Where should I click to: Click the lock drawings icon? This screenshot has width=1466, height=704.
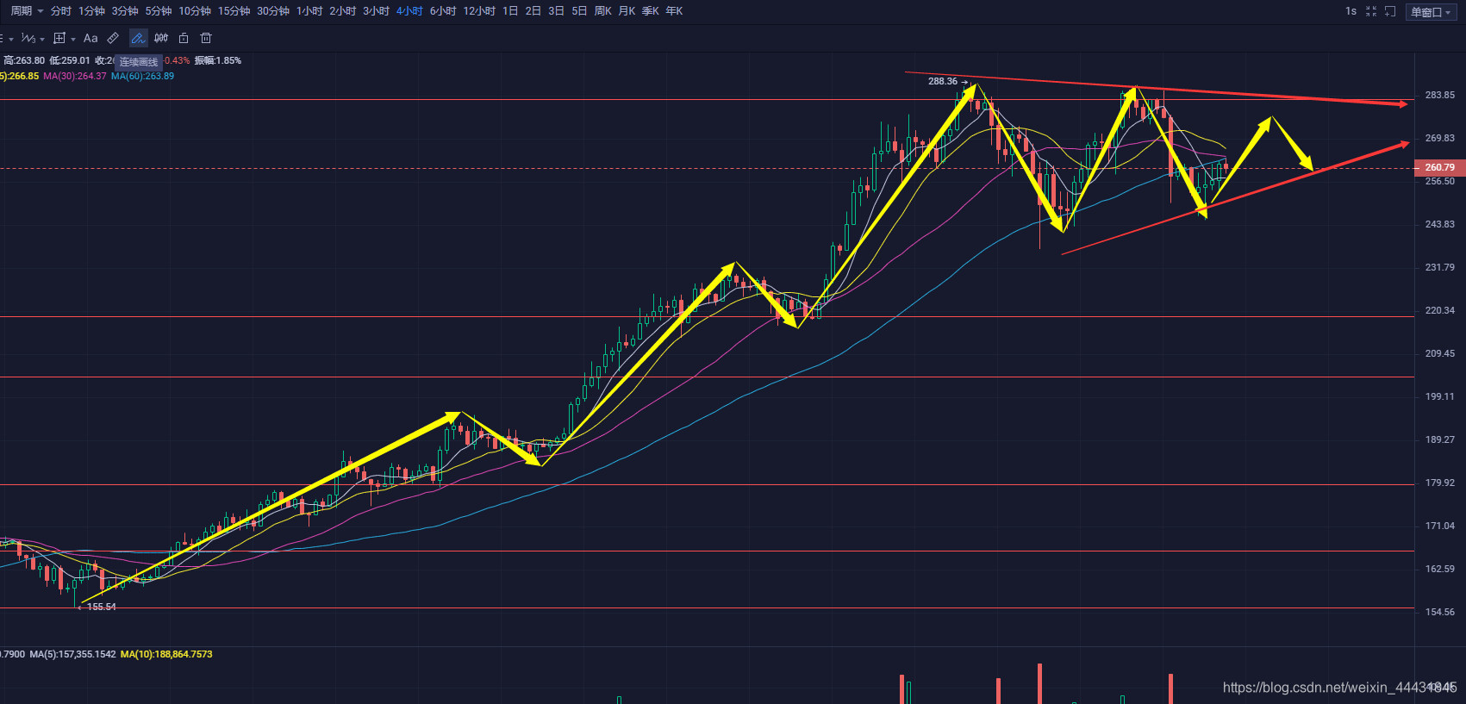coord(184,38)
